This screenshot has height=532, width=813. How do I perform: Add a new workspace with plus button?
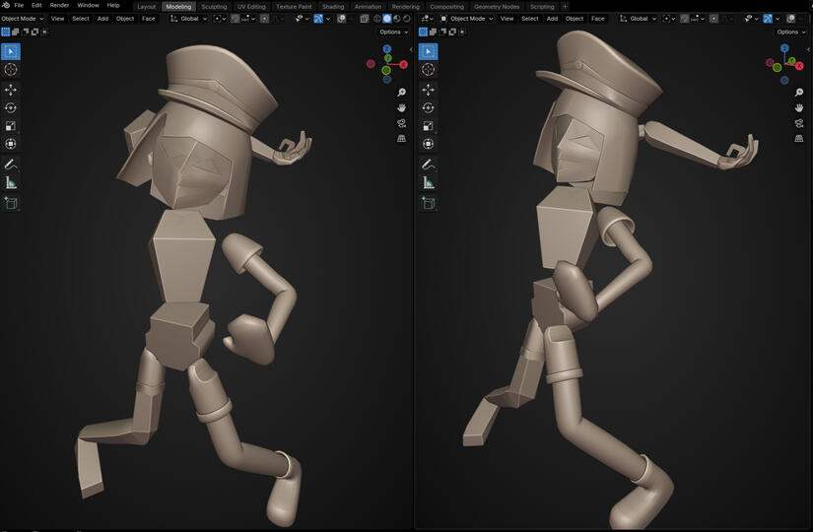point(565,6)
